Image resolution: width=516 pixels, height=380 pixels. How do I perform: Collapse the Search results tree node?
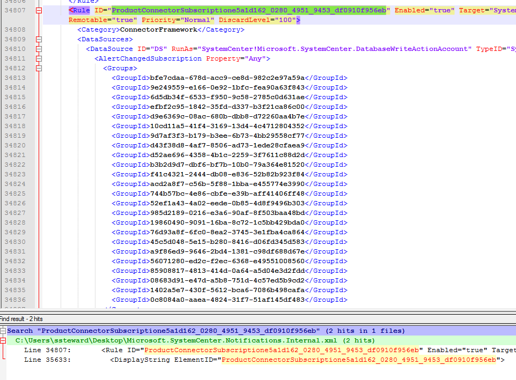[x=3, y=331]
